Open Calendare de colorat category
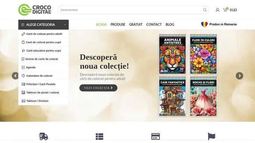 [x=43, y=76]
